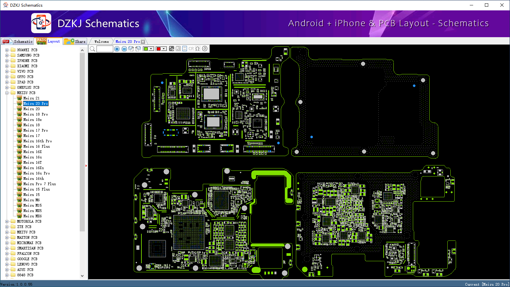Switch to the Layout tab
The width and height of the screenshot is (510, 287).
pyautogui.click(x=49, y=41)
